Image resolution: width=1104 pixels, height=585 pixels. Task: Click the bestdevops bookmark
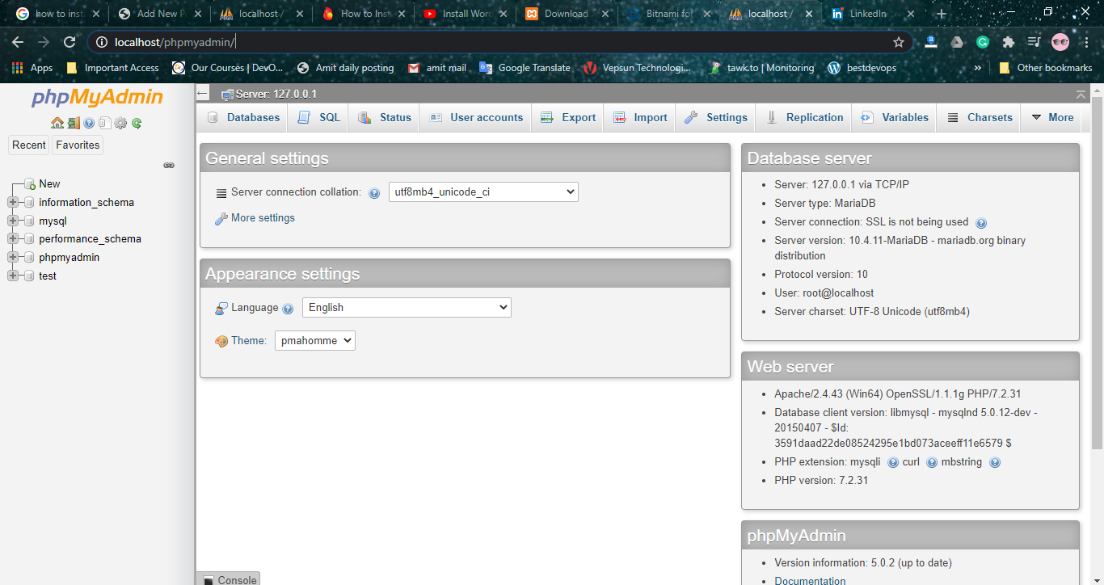pyautogui.click(x=862, y=68)
